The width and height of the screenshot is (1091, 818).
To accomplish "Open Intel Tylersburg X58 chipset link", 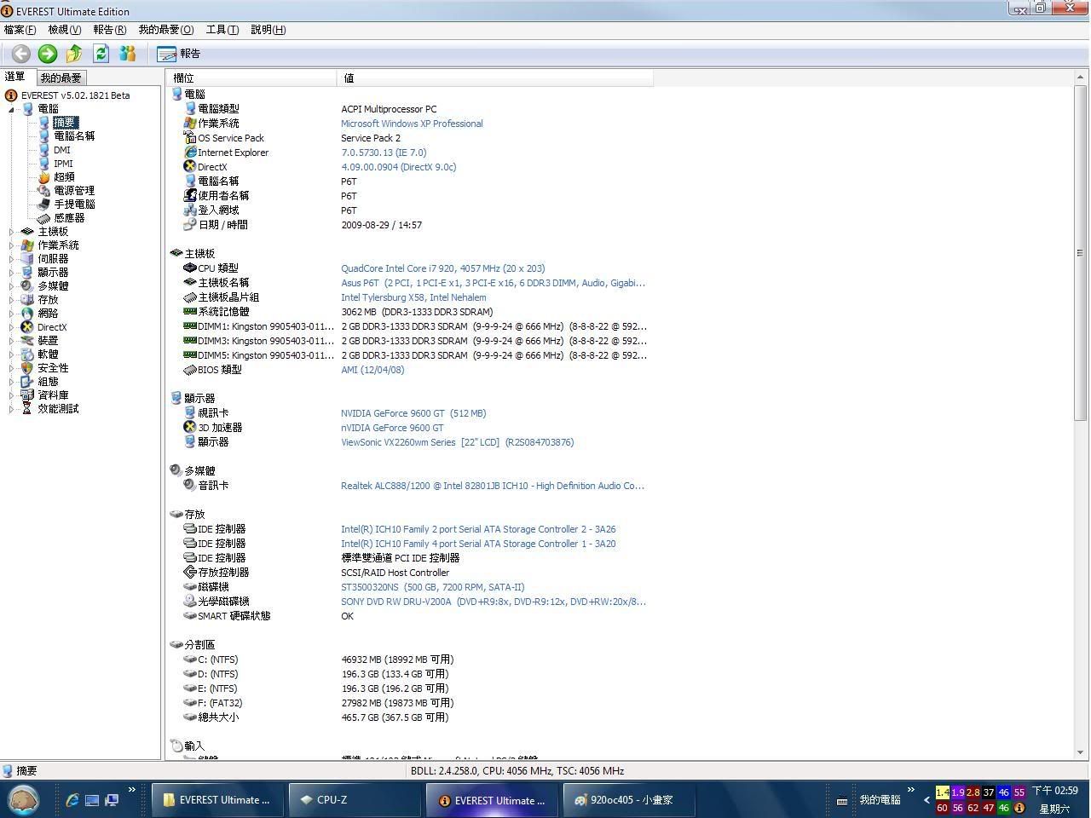I will pyautogui.click(x=413, y=297).
